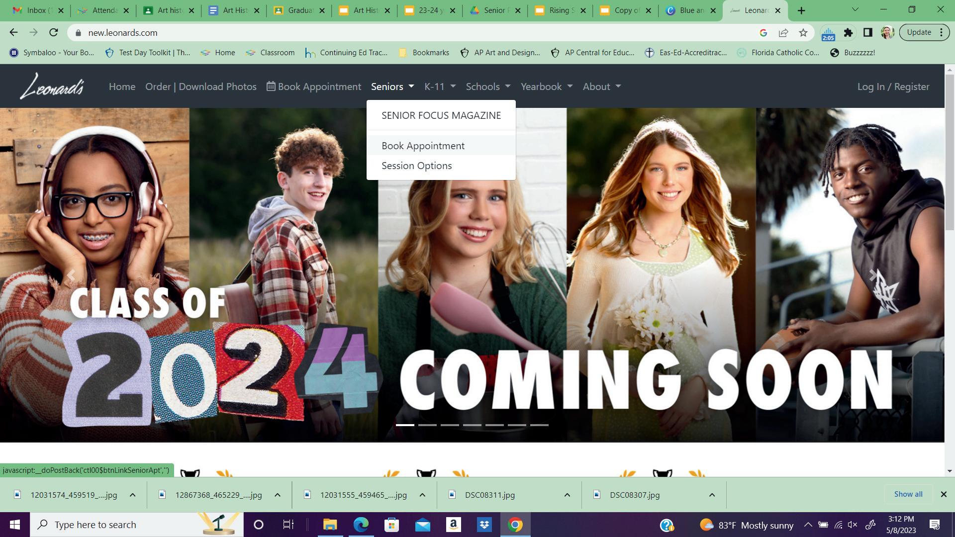Open the Schools dropdown menu

487,87
